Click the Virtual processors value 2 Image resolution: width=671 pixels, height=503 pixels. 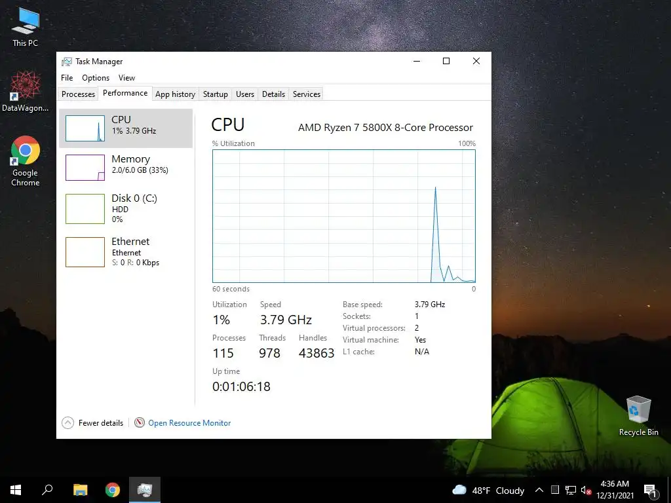coord(416,328)
